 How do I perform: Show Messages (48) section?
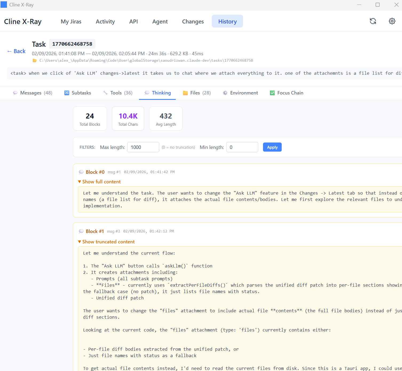tap(33, 93)
